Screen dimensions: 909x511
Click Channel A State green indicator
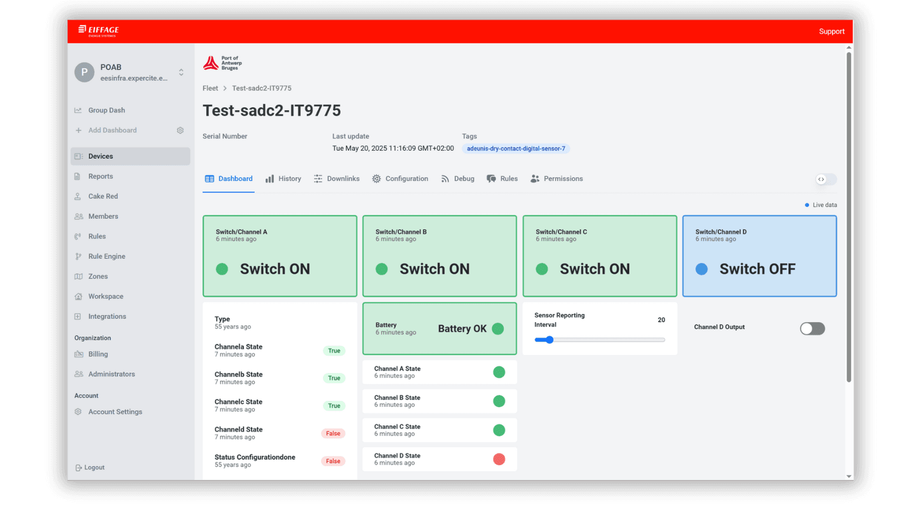[499, 372]
